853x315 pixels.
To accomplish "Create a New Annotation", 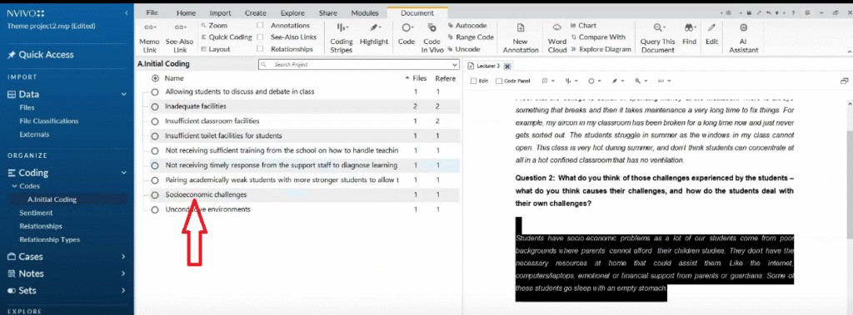I will [x=521, y=37].
